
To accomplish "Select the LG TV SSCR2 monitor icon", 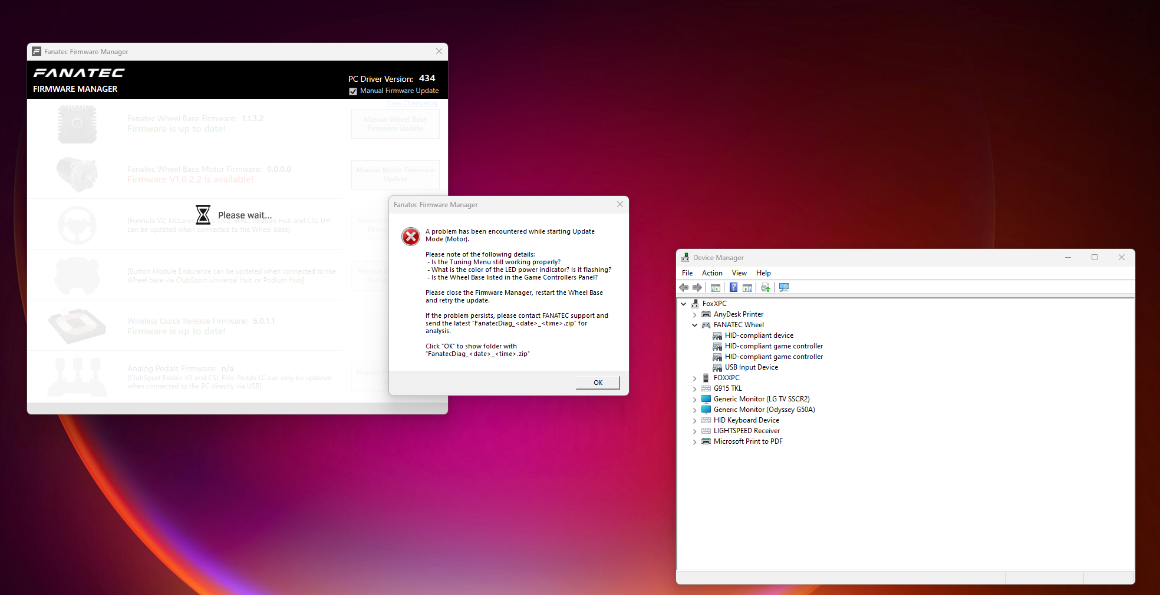I will click(706, 399).
